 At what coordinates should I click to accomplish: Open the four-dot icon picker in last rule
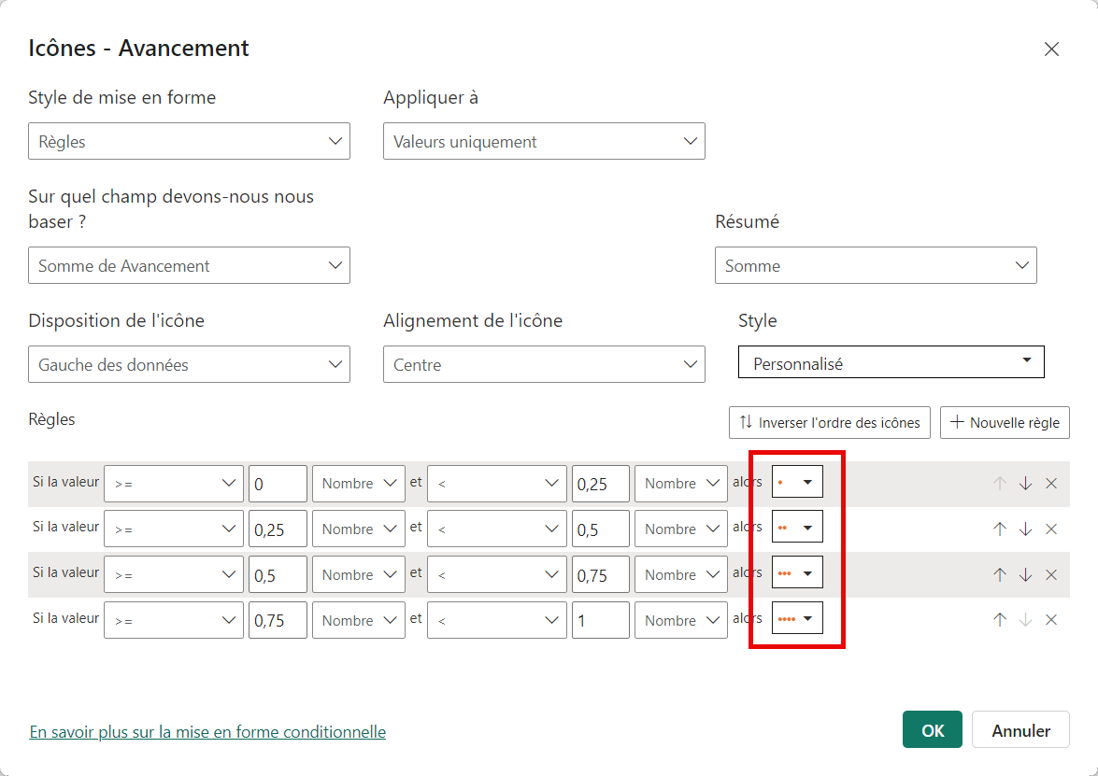(x=797, y=620)
